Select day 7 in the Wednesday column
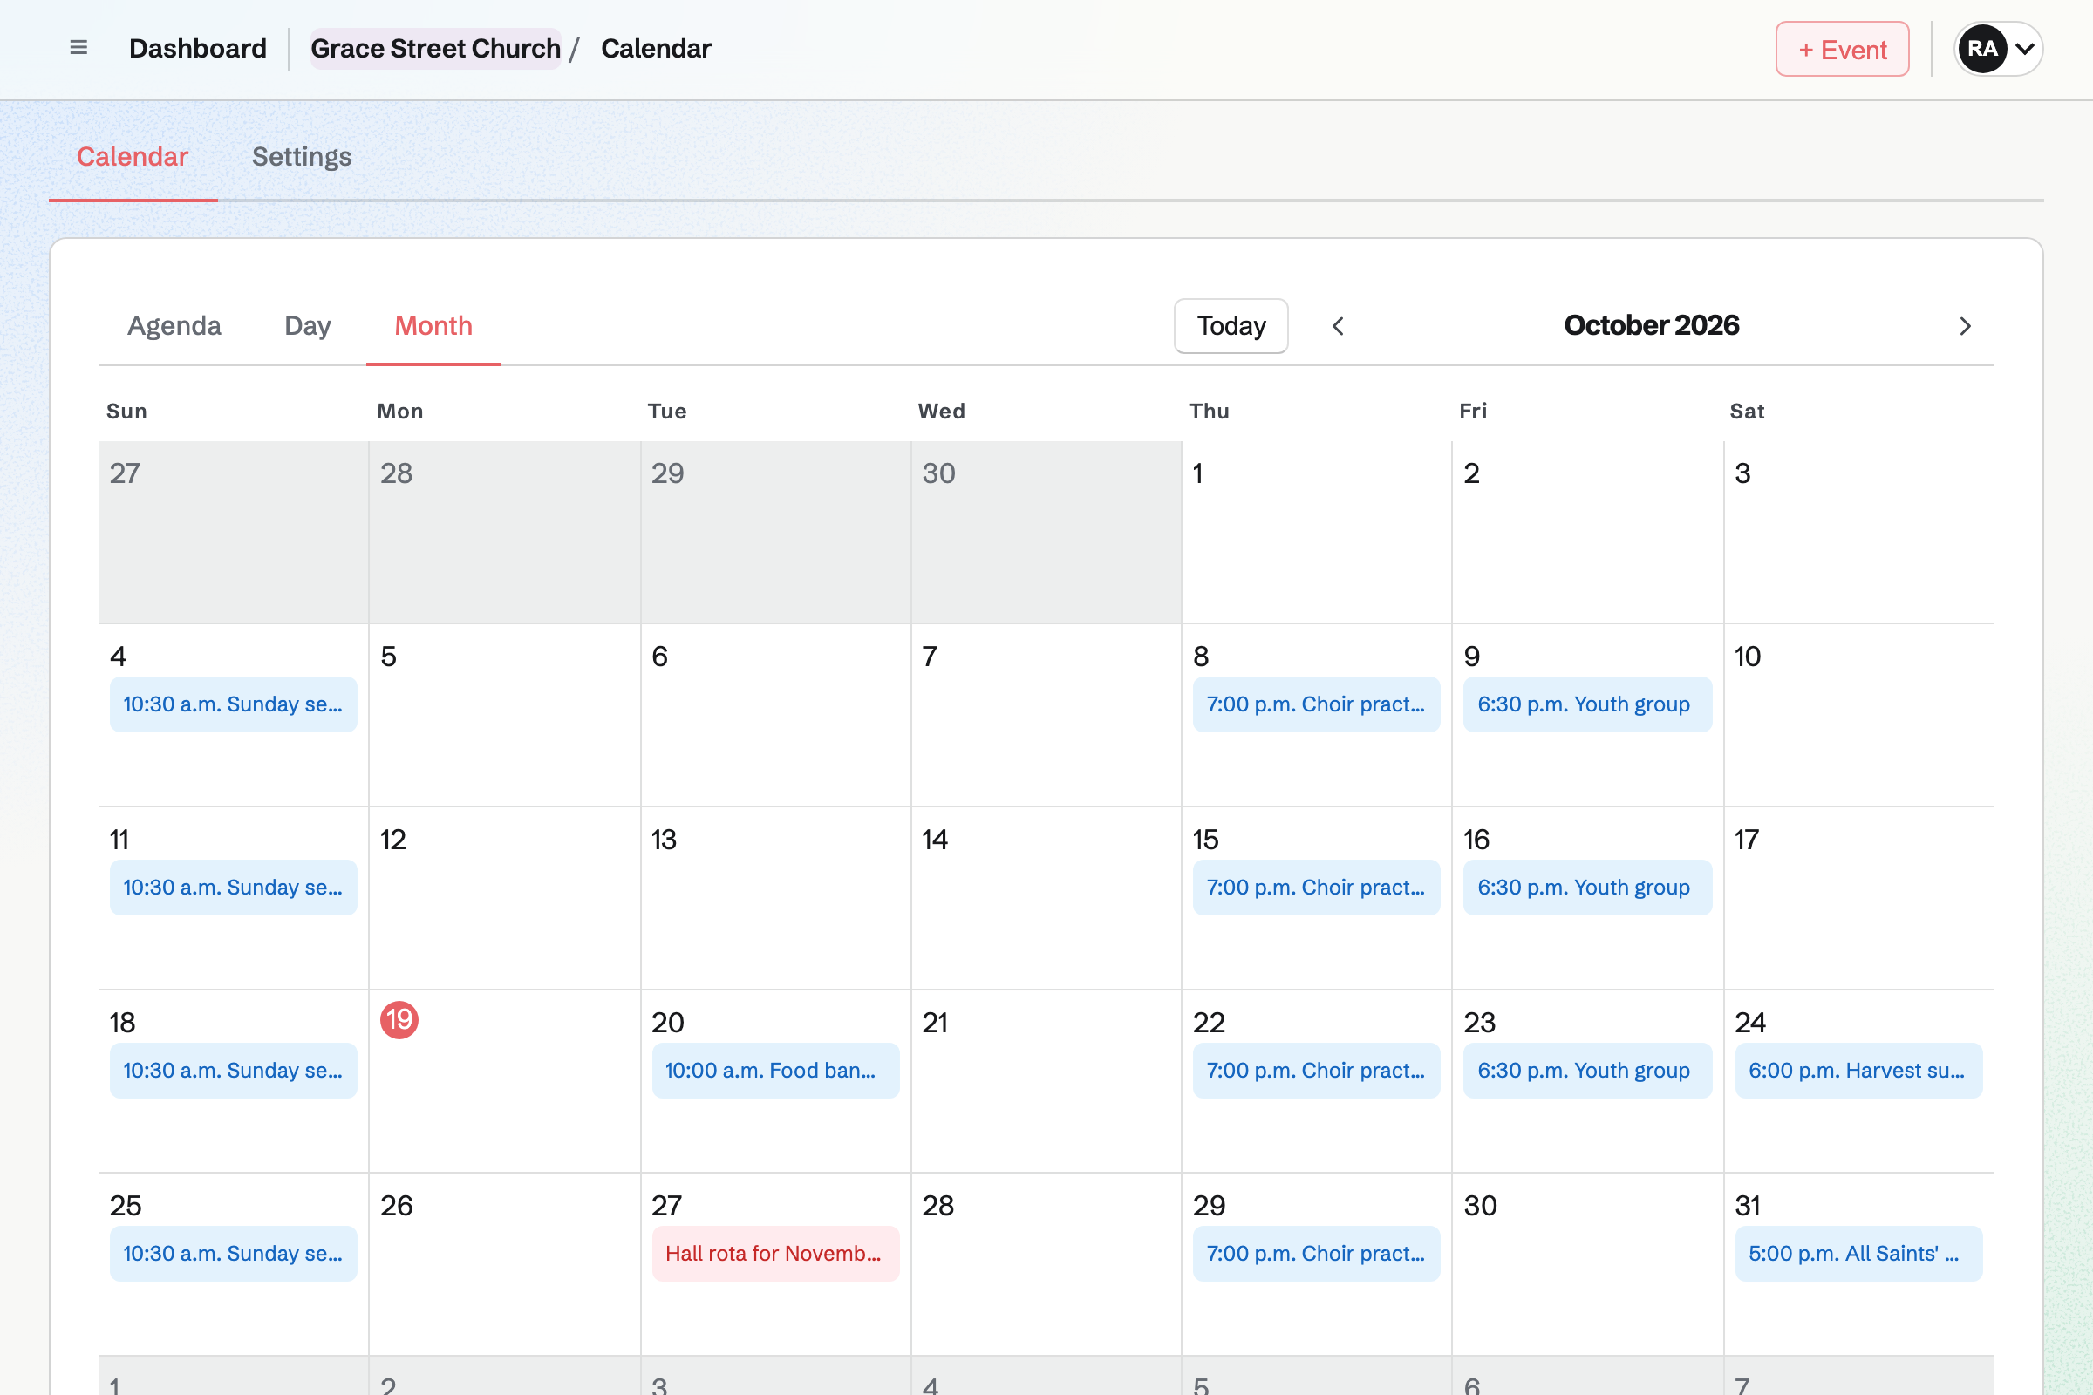This screenshot has width=2093, height=1395. point(929,657)
